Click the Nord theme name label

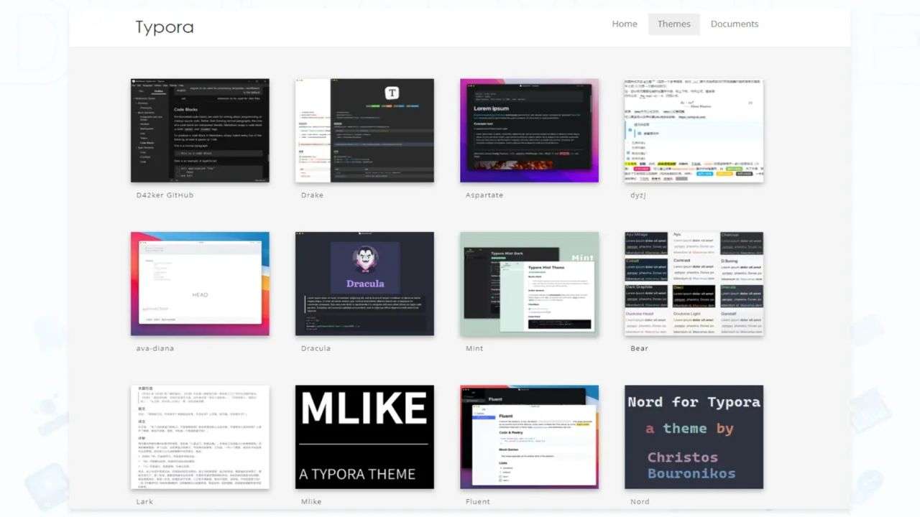pyautogui.click(x=640, y=502)
